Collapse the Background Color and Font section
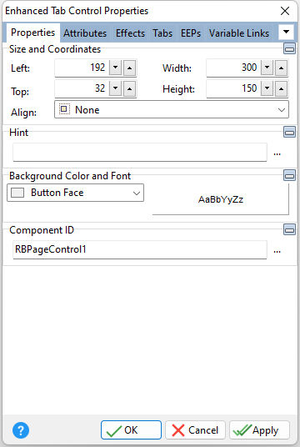The height and width of the screenshot is (447, 300). pyautogui.click(x=289, y=175)
